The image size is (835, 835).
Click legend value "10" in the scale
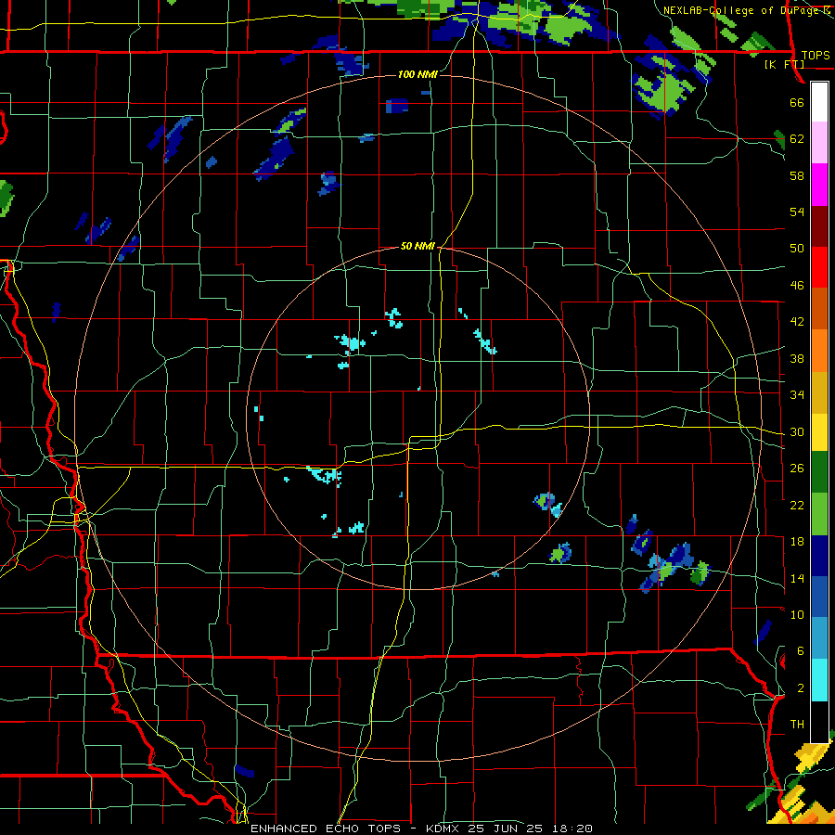click(x=797, y=615)
